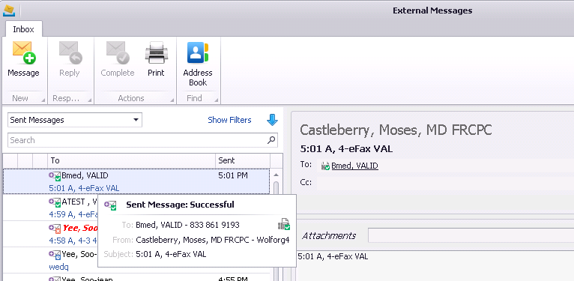Select the wedq message subject
Screen dimensions: 574x281
coord(58,267)
